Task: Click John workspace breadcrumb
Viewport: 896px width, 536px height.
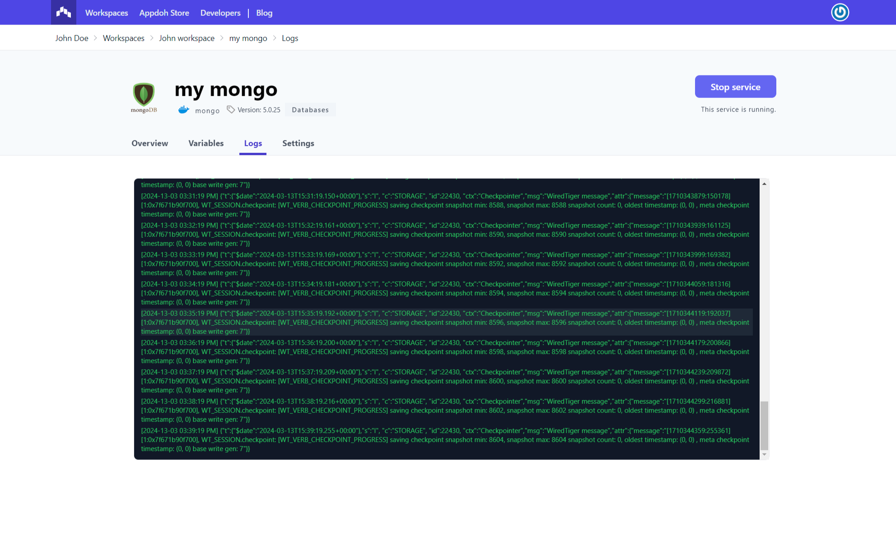Action: pyautogui.click(x=187, y=38)
